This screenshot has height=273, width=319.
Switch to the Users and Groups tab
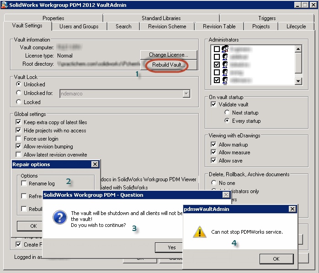pyautogui.click(x=79, y=26)
